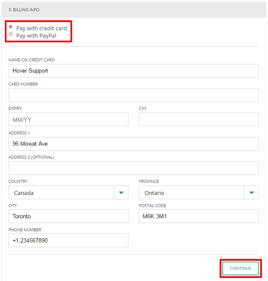Click into the CVV field
Screen dimensions: 268x281
click(199, 119)
